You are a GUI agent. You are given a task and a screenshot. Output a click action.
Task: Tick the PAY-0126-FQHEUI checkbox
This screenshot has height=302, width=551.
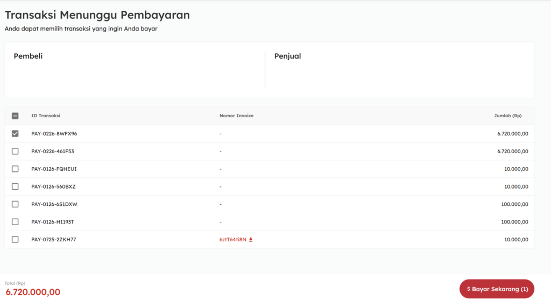15,169
